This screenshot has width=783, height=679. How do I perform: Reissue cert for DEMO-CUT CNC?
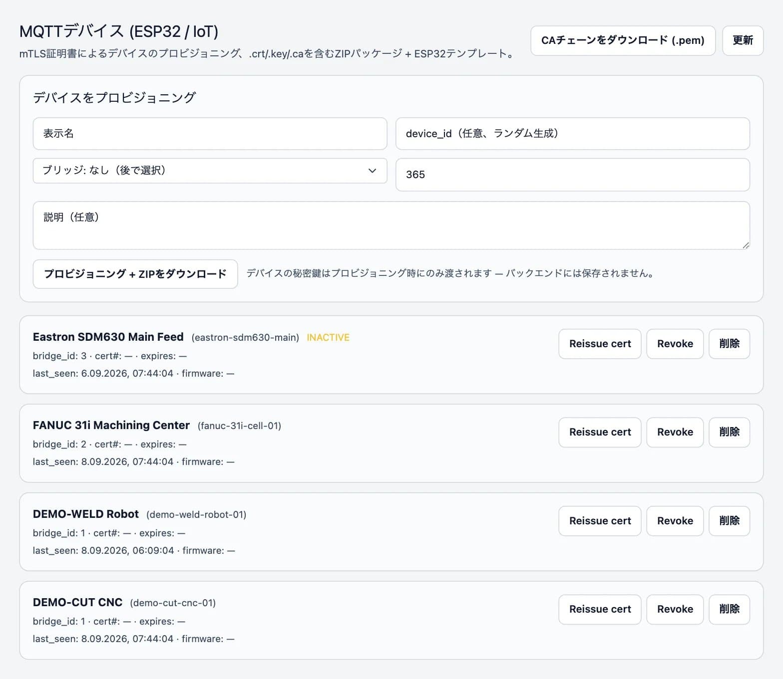coord(600,609)
